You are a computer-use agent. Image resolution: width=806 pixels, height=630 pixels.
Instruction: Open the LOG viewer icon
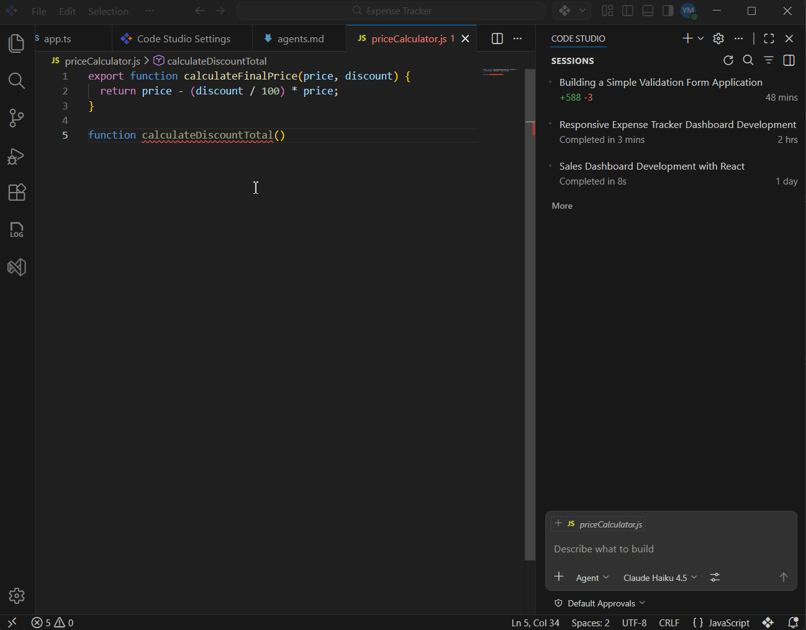coord(17,230)
